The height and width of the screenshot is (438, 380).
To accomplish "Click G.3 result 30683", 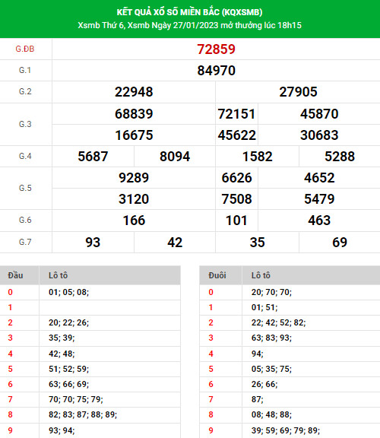I will click(319, 135).
